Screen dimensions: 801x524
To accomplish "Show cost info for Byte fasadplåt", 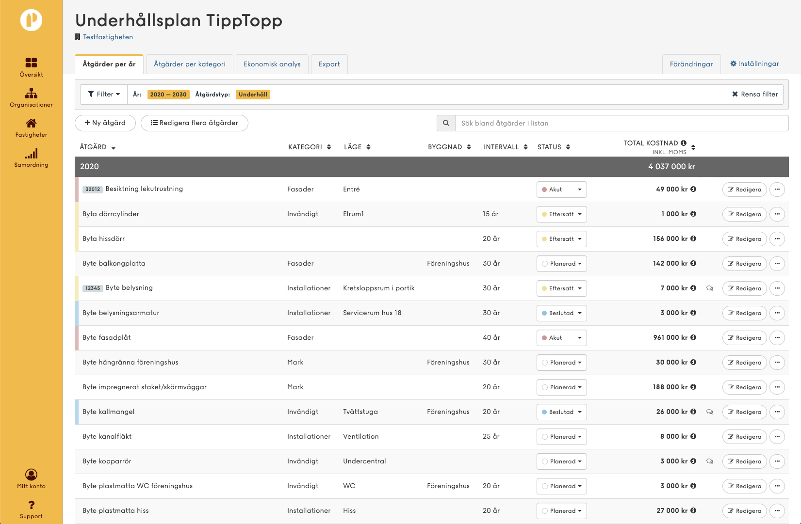I will coord(693,337).
